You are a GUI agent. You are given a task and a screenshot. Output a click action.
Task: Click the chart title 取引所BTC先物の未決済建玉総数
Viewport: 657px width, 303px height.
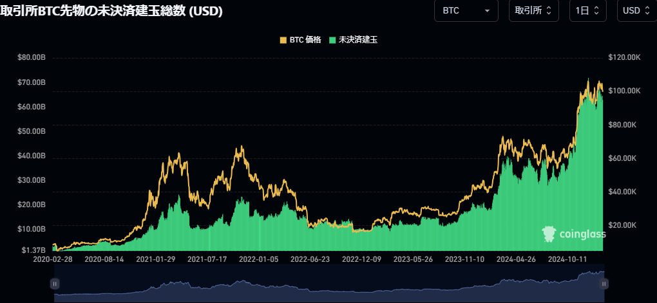pos(111,12)
